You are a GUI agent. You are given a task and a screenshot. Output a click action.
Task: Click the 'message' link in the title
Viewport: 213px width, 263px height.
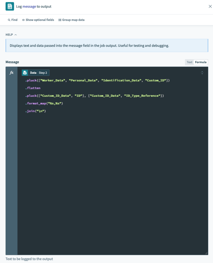[x=29, y=6]
